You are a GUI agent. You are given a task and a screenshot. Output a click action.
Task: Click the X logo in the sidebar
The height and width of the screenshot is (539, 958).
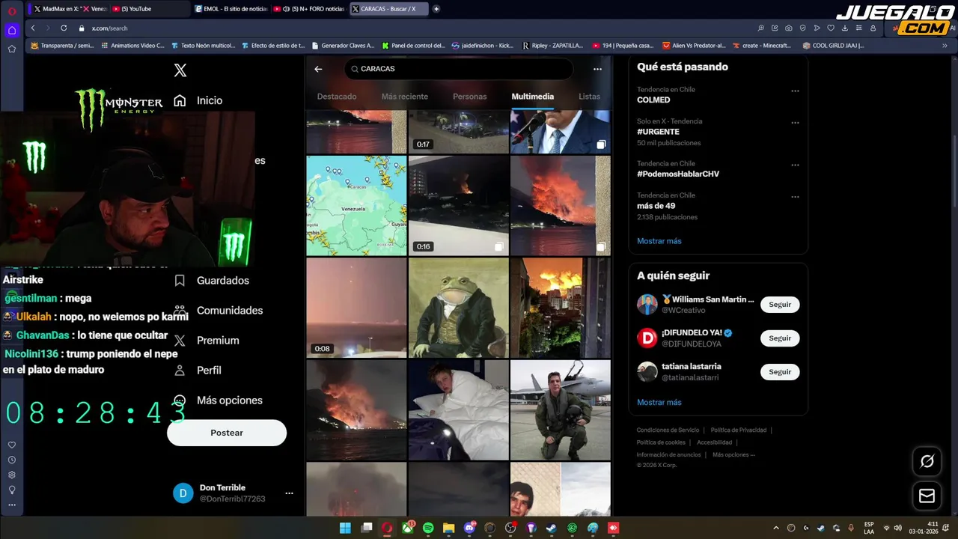point(180,70)
